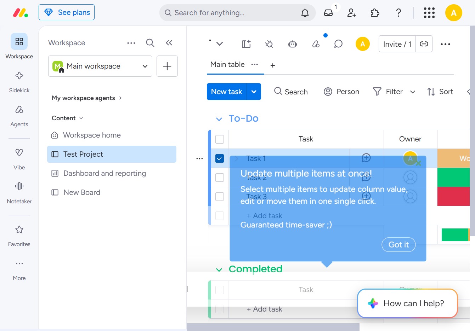The height and width of the screenshot is (331, 475).
Task: Open Sidekick from the left rail
Action: [19, 82]
